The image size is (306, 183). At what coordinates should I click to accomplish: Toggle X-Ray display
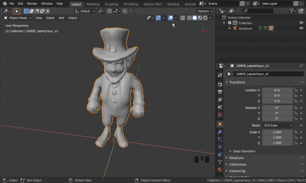(183, 18)
